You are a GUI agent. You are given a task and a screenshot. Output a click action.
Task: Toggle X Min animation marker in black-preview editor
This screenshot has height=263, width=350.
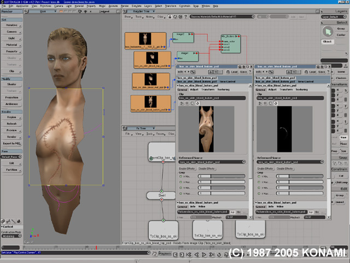[x=259, y=176]
